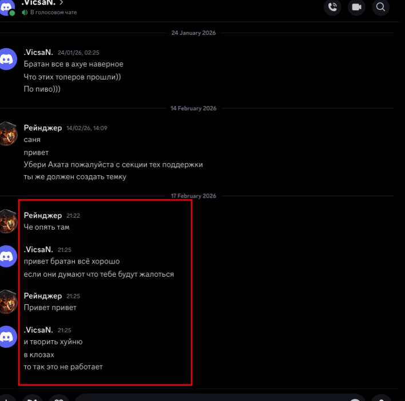Screen dimensions: 405x401
Task: Click Рейнджер avatar beside 21:22 message
Action: point(8,222)
